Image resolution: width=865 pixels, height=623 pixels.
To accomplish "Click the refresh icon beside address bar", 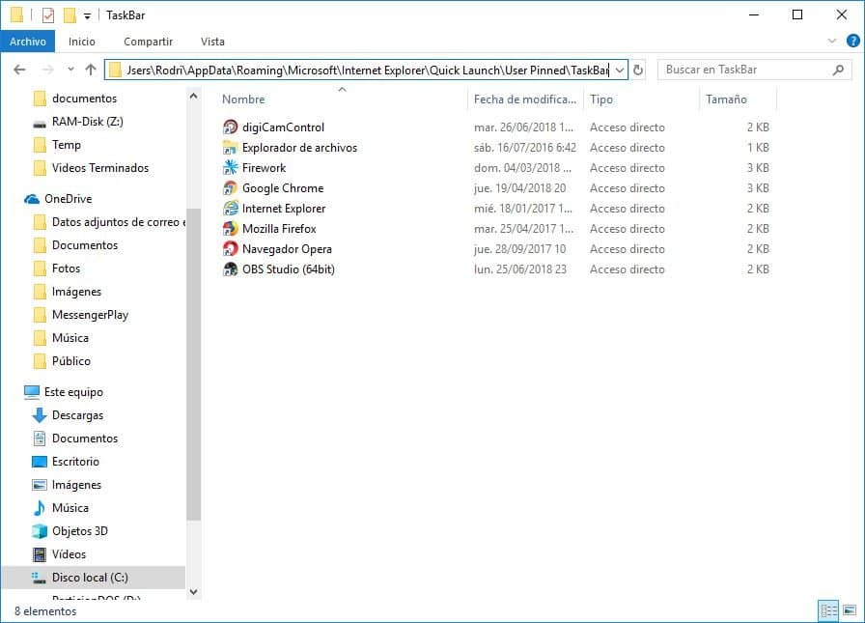I will (x=638, y=71).
